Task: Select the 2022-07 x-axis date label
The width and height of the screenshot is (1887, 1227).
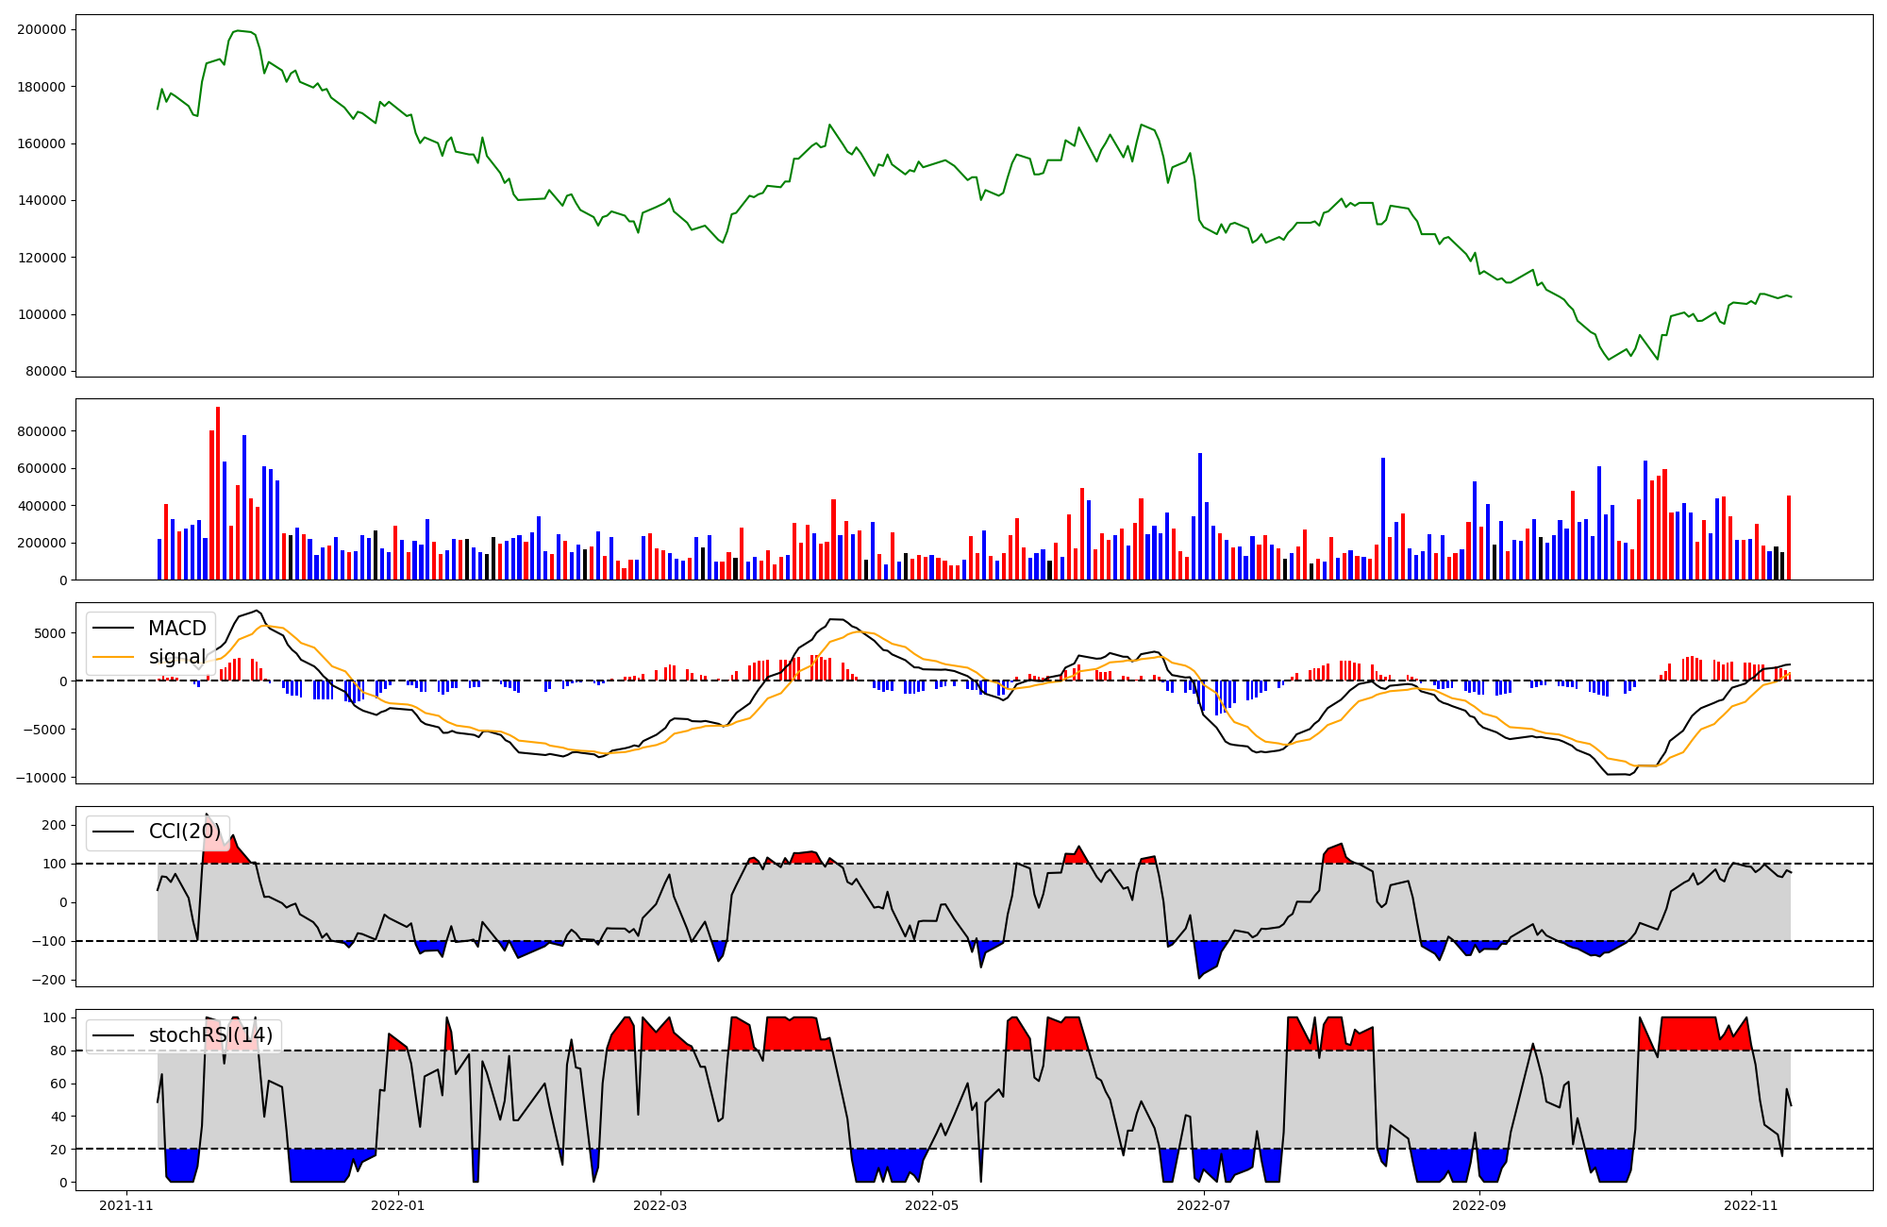Action: tap(1204, 1205)
